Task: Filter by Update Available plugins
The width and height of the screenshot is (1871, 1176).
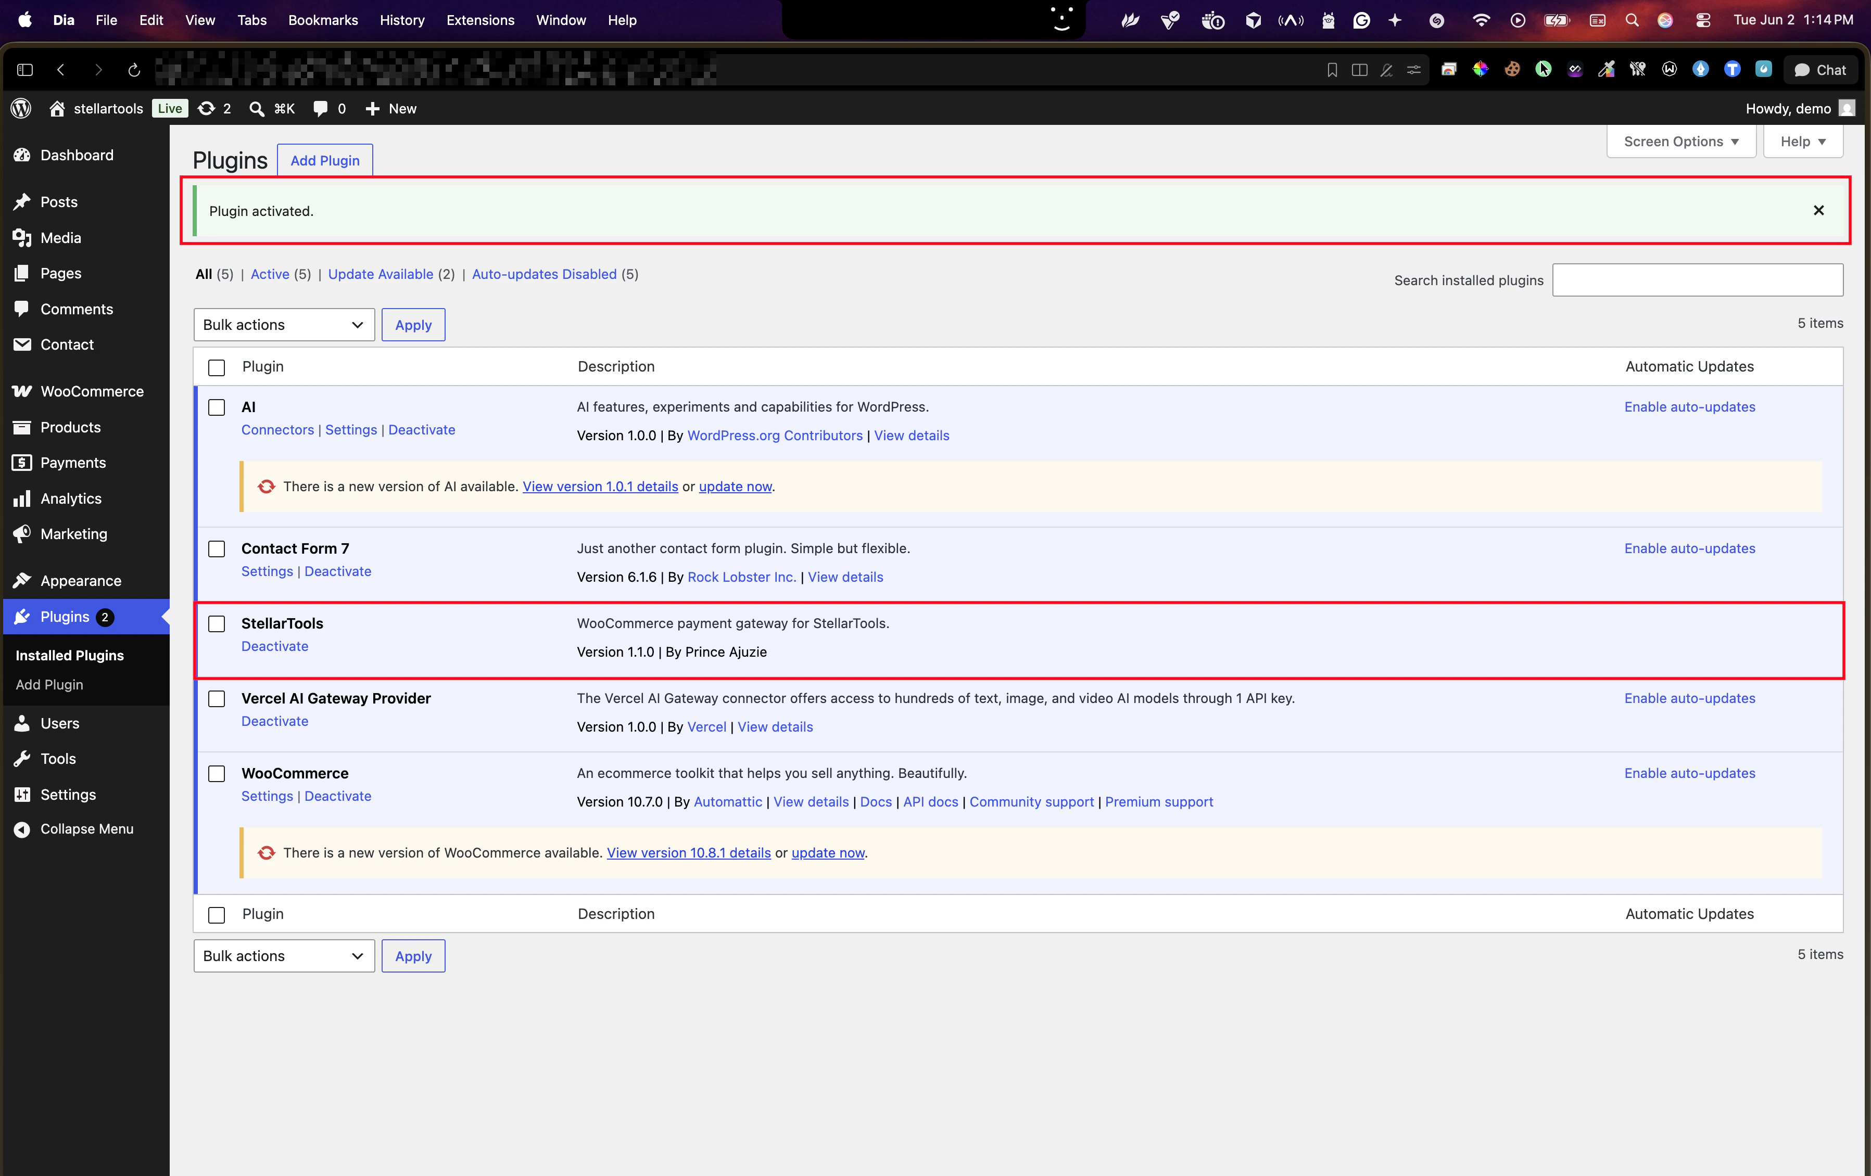Action: (381, 274)
